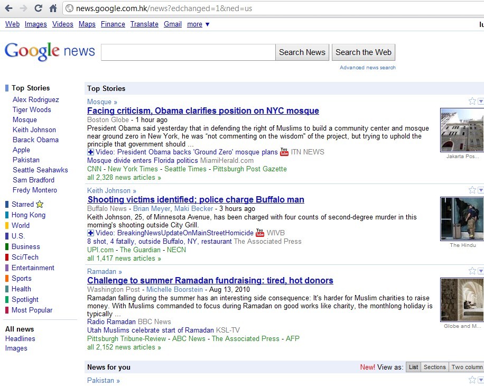This screenshot has height=386, width=484.
Task: Click the Google News logo
Action: click(50, 52)
